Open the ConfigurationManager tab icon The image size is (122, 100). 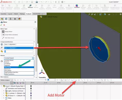11,19
